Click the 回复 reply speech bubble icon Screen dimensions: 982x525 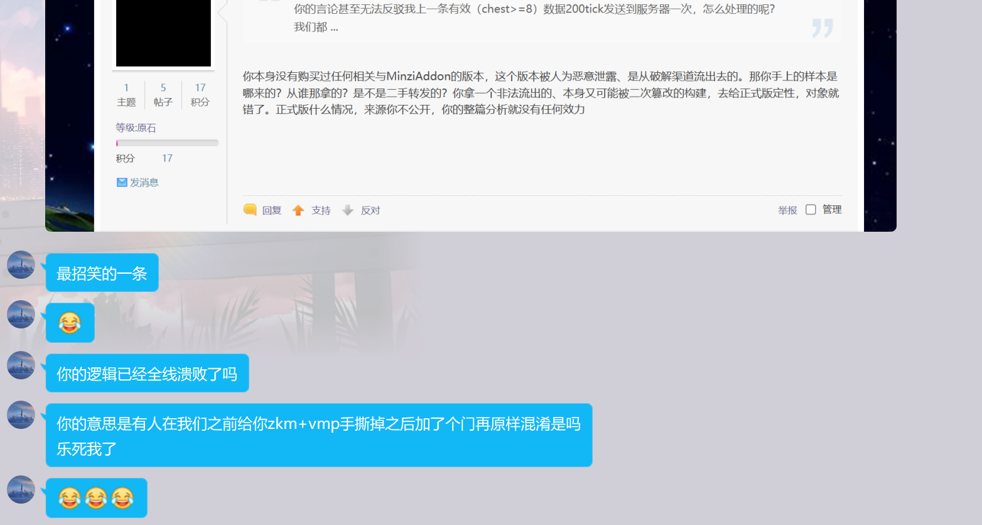(250, 210)
